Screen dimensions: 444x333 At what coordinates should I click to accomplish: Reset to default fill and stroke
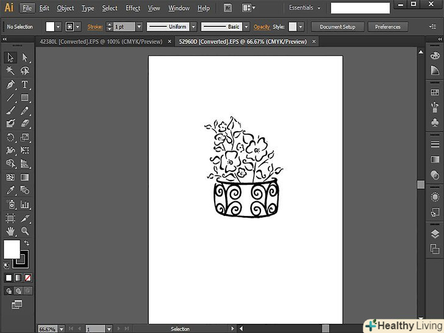[x=6, y=265]
